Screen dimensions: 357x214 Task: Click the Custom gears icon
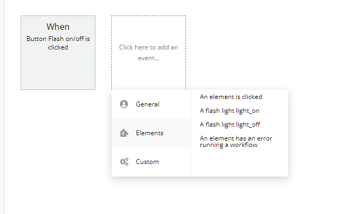tap(124, 162)
